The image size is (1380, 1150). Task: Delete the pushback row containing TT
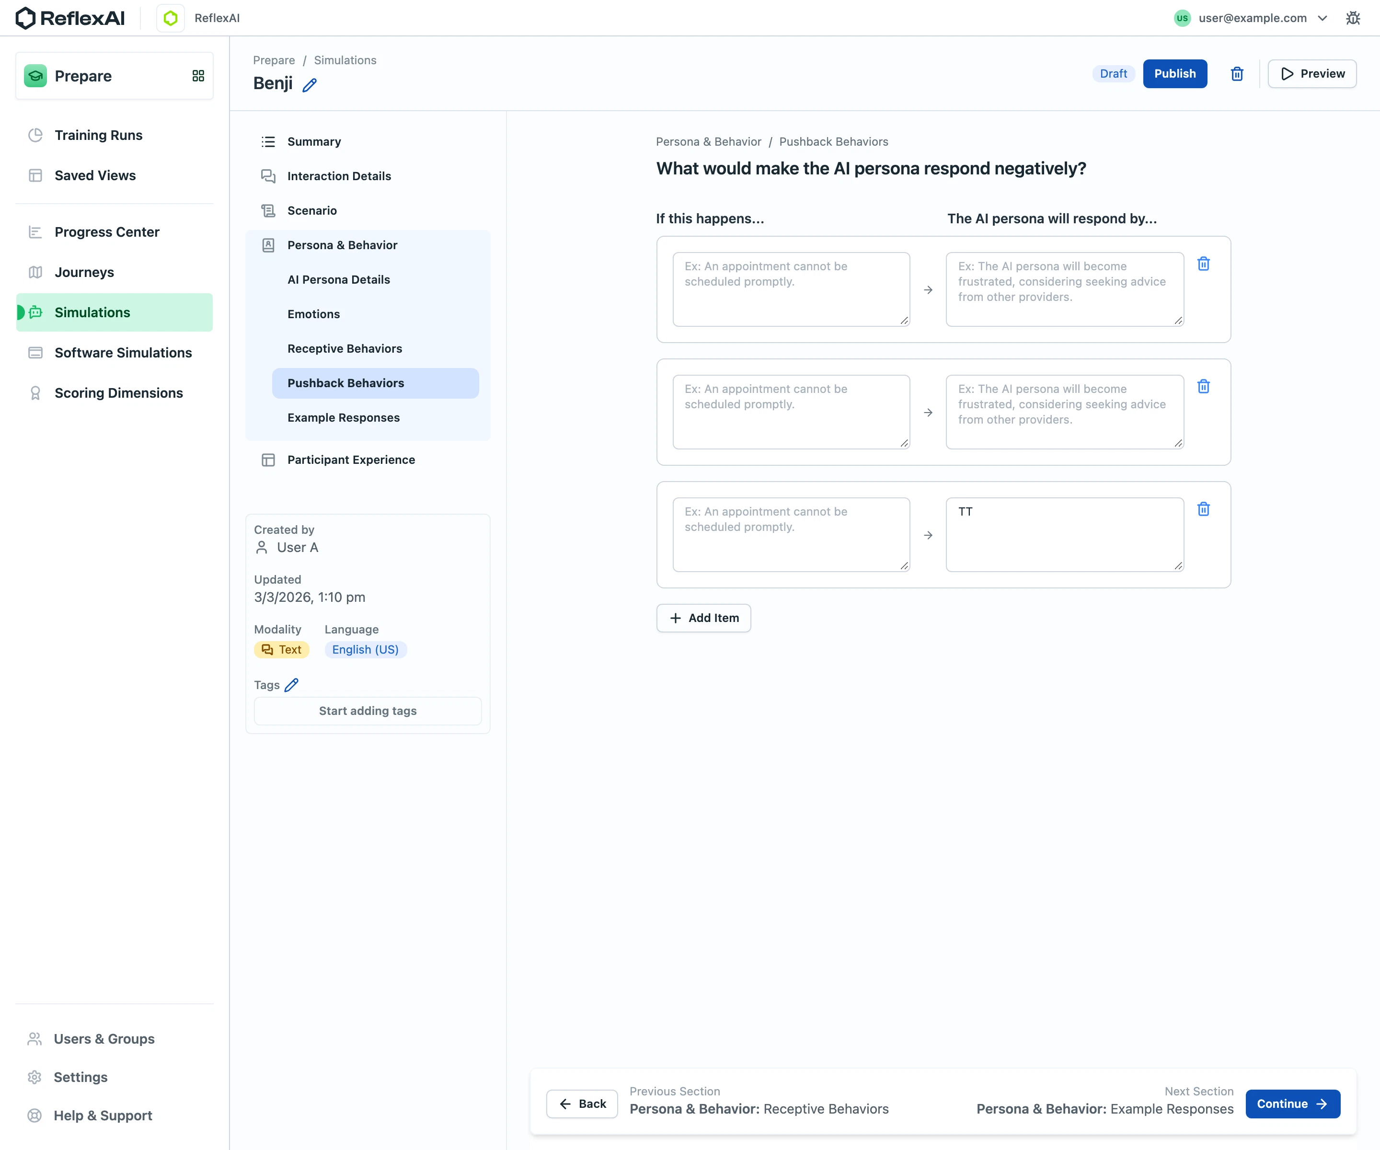pos(1203,509)
